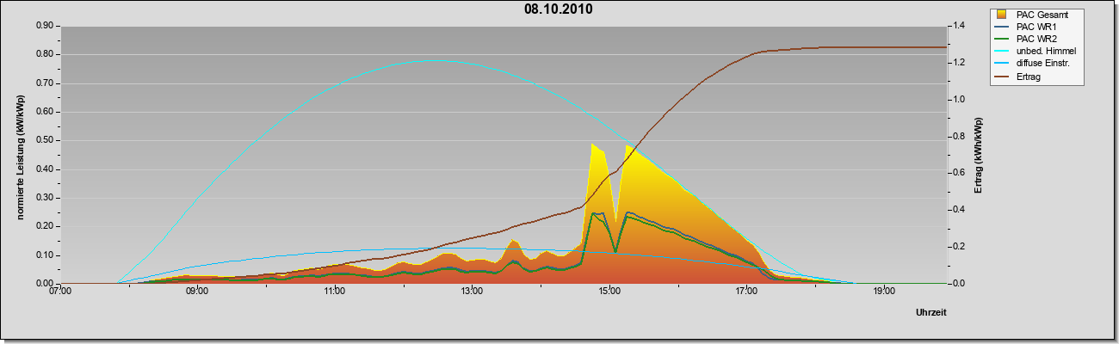The height and width of the screenshot is (344, 1119).
Task: Click the chart title 08.10.2010
Action: [558, 9]
